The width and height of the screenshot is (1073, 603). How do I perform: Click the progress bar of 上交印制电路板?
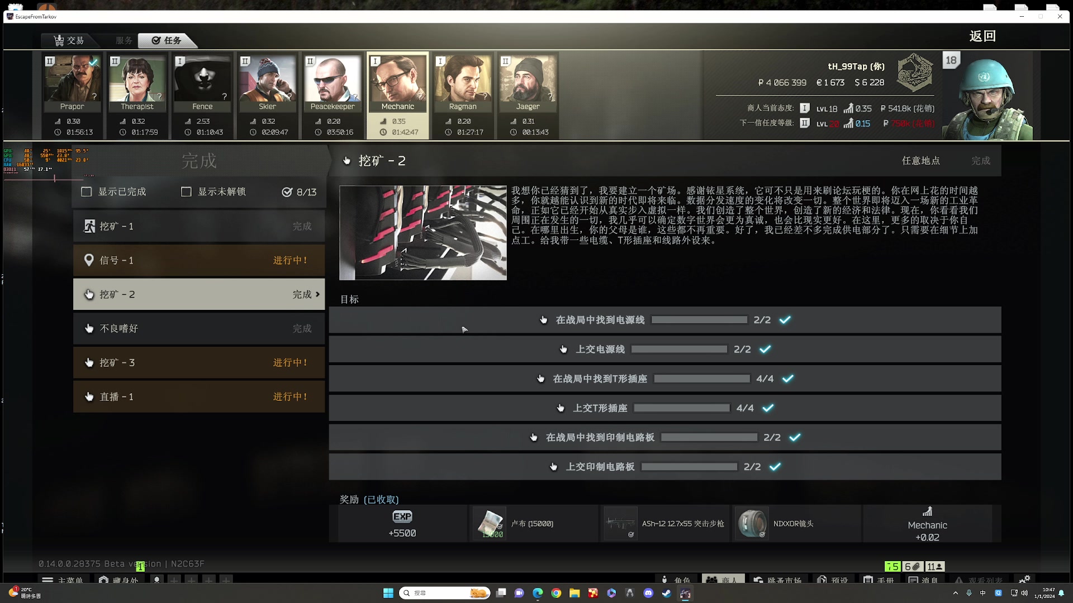689,467
